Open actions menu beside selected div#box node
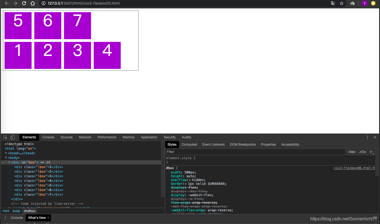 click(x=3, y=162)
